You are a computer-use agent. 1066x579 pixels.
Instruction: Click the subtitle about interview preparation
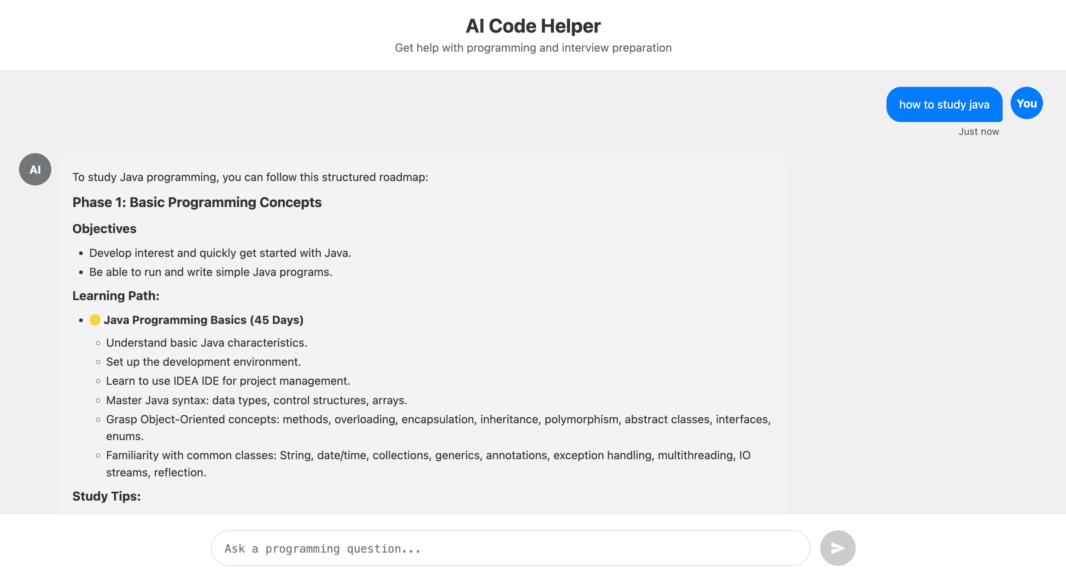pyautogui.click(x=533, y=48)
